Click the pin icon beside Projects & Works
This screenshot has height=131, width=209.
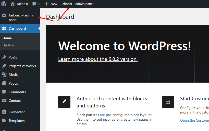click(x=4, y=66)
